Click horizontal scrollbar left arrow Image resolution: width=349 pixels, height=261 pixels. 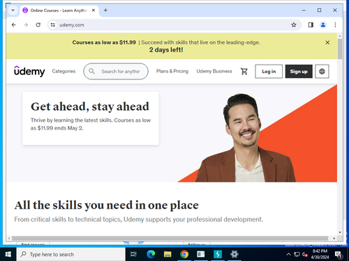[x=9, y=238]
